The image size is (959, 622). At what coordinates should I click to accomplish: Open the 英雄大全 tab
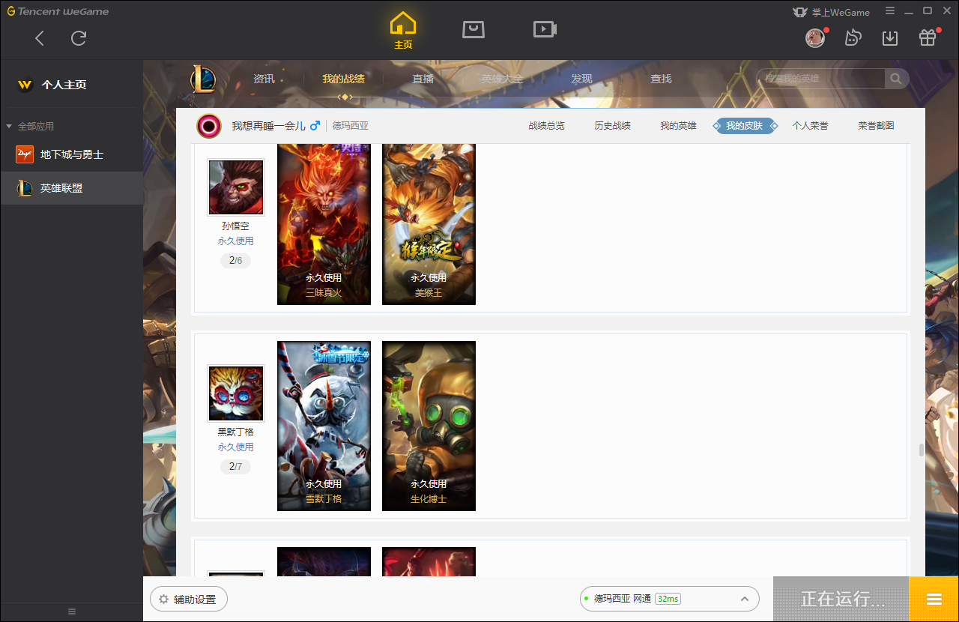click(x=502, y=79)
